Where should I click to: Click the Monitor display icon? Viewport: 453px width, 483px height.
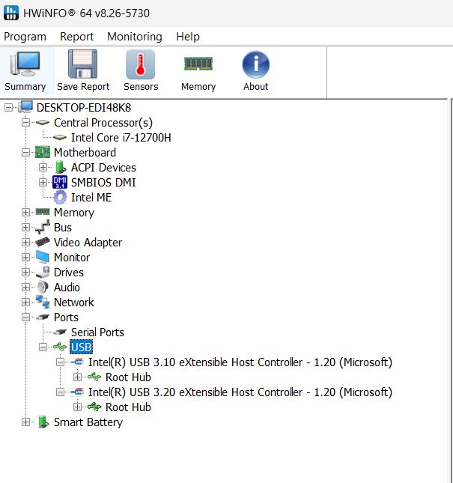click(43, 257)
